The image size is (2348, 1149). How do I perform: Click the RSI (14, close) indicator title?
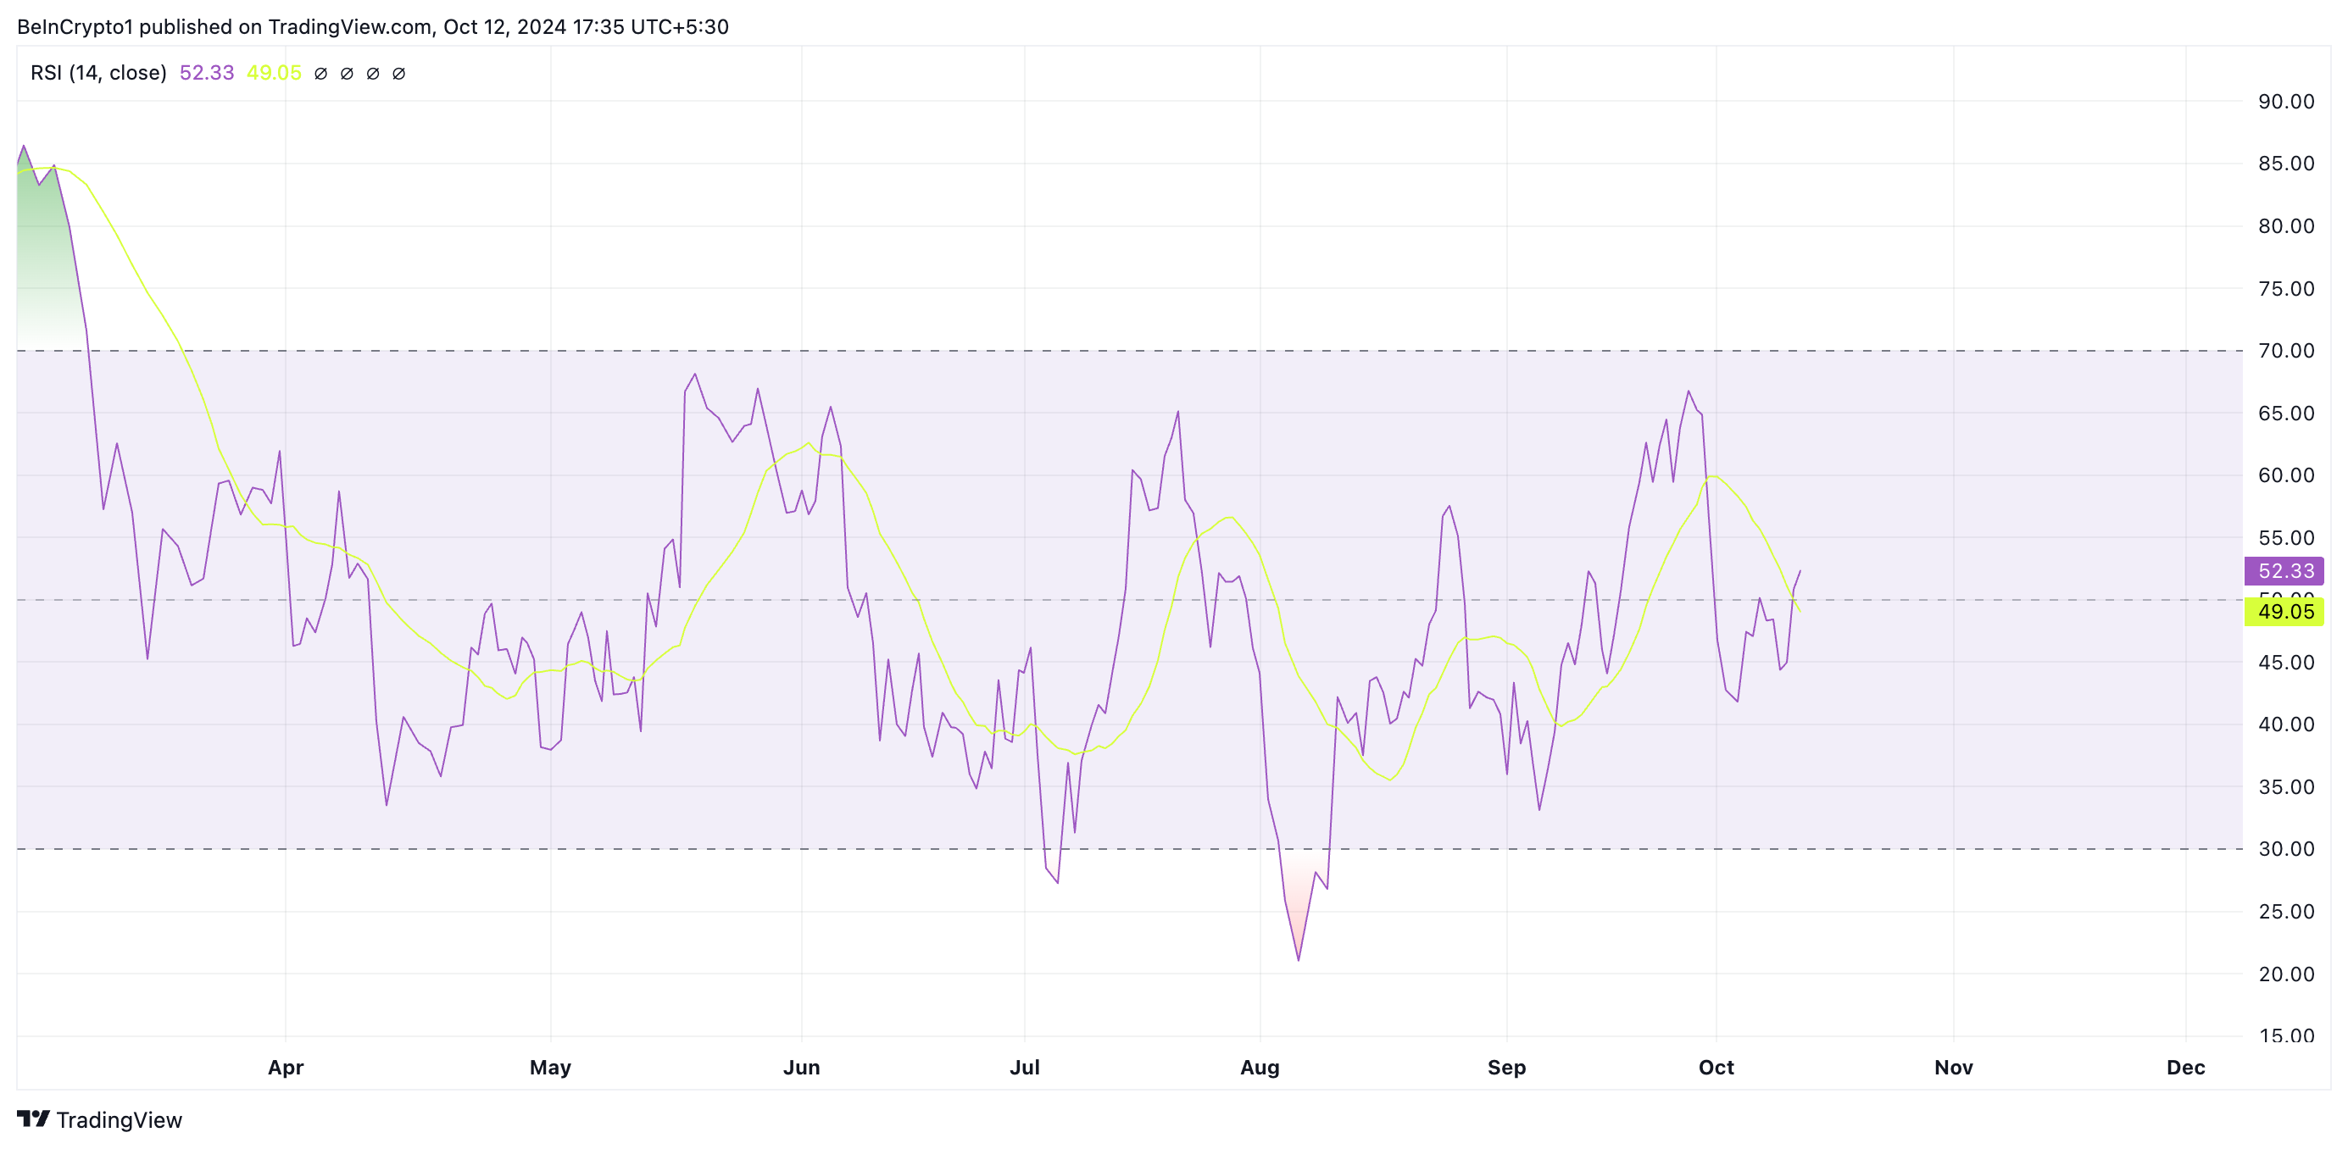tap(98, 73)
